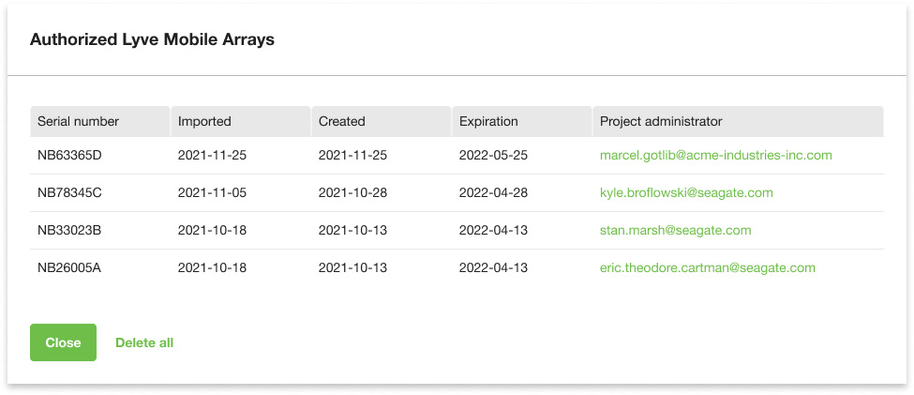
Task: Select serial number NB26005A cell
Action: 69,267
